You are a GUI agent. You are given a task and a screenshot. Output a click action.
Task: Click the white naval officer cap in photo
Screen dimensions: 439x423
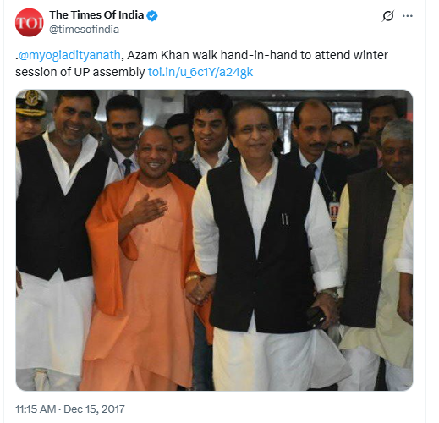point(31,103)
